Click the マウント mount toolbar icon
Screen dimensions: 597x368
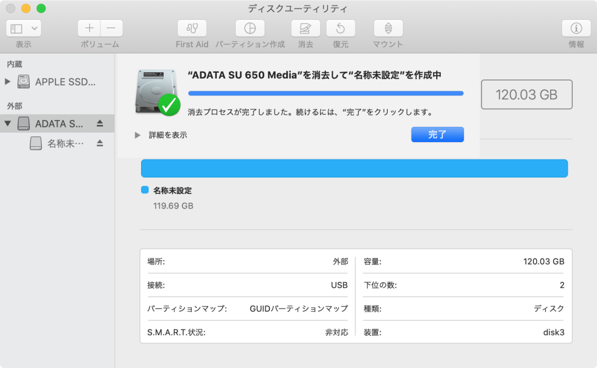388,28
